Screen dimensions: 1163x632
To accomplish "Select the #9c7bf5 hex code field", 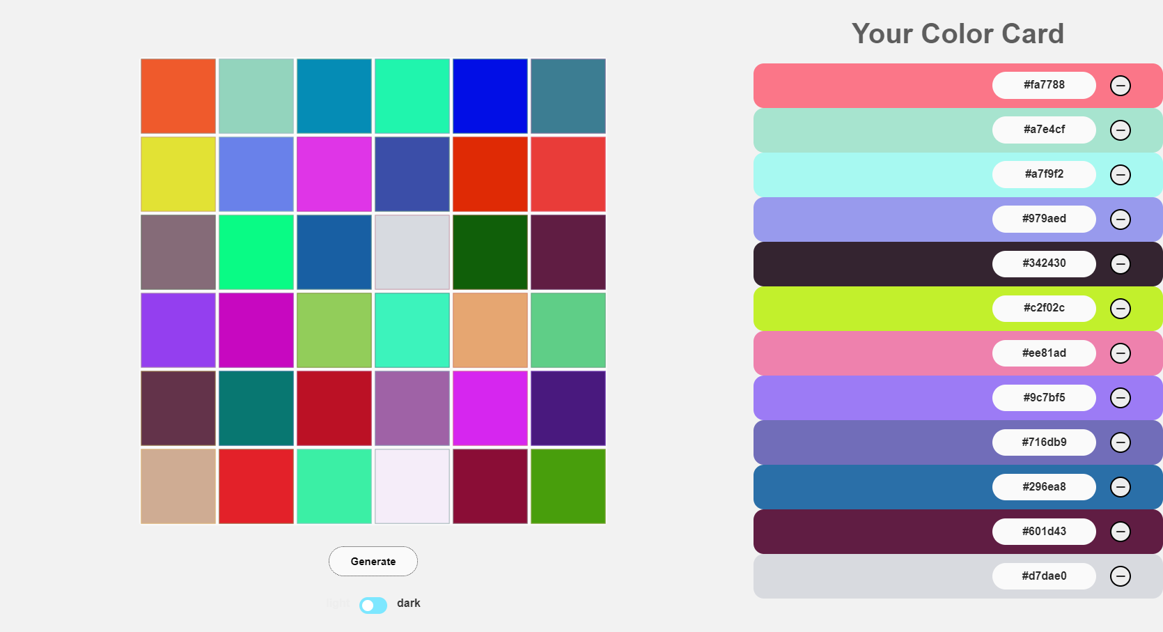I will coord(1043,398).
